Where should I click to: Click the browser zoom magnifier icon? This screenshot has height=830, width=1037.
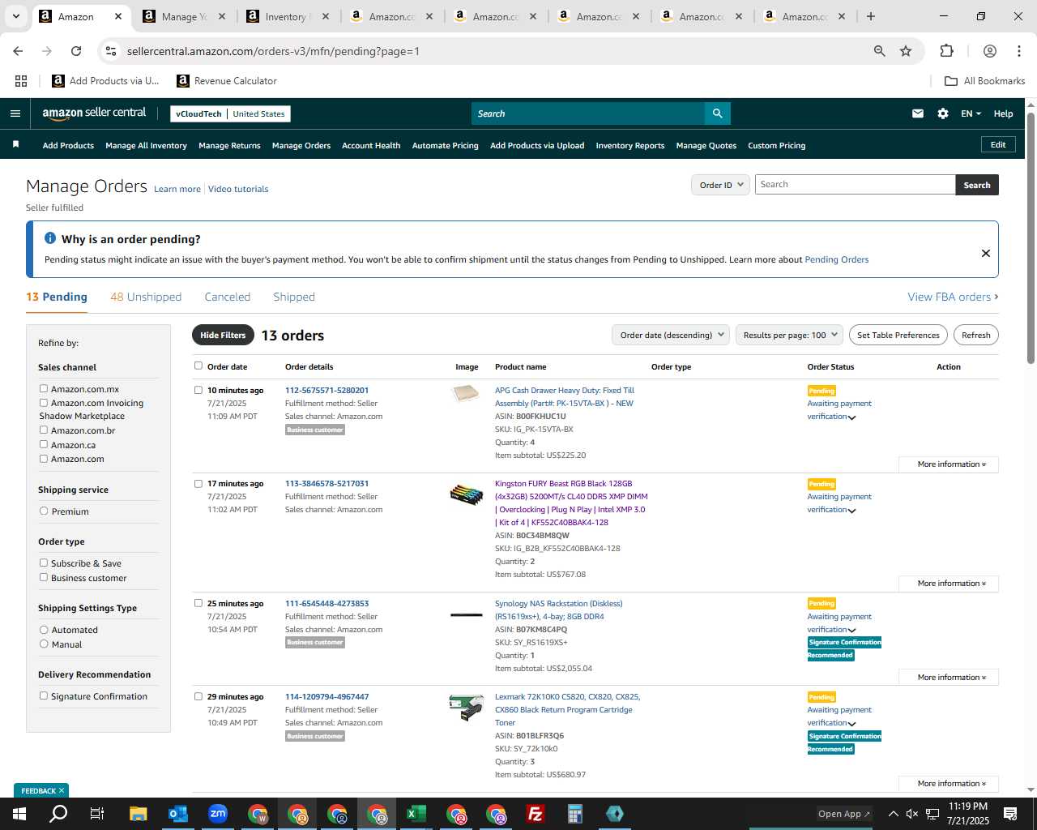coord(879,51)
